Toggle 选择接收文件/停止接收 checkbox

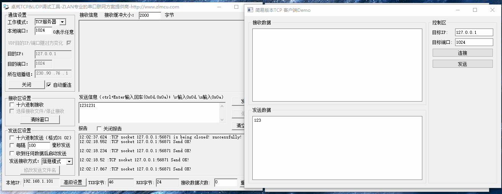(x=12, y=111)
